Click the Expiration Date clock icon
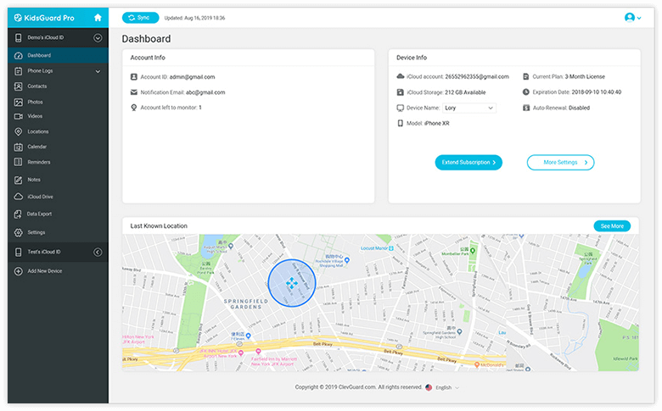The width and height of the screenshot is (662, 411). click(x=526, y=92)
